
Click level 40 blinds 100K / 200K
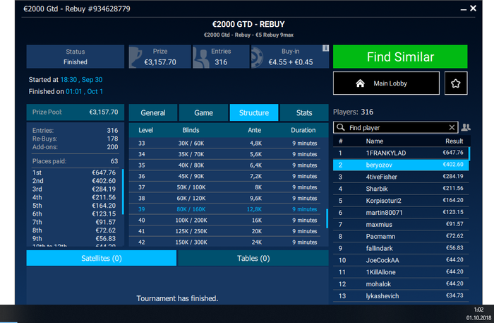pos(191,221)
